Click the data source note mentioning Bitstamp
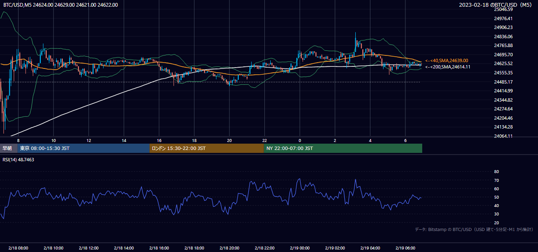This screenshot has height=252, width=538. (x=474, y=229)
